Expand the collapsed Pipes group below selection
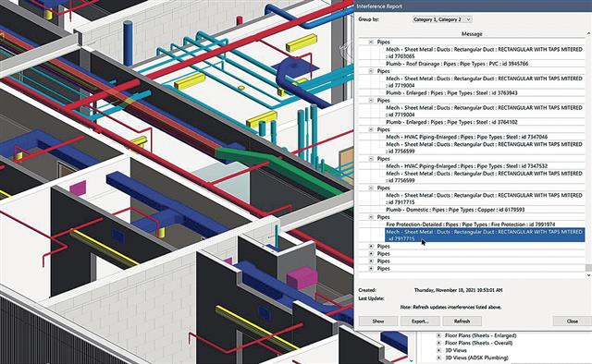 point(371,247)
